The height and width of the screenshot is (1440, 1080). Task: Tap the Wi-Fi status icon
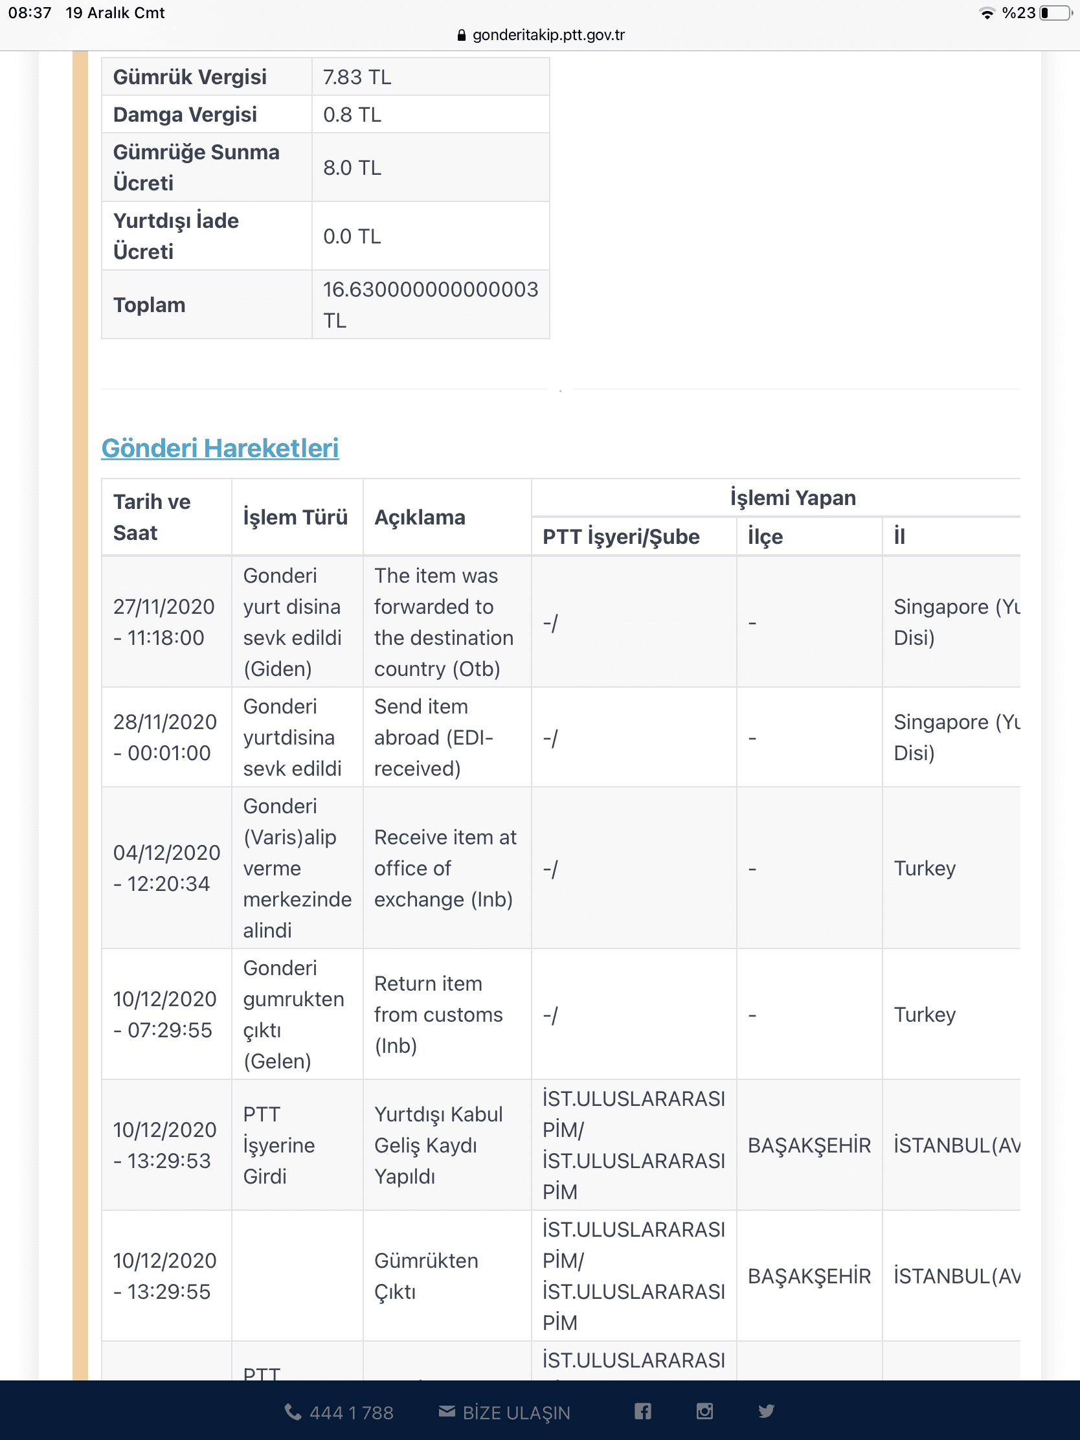click(987, 13)
